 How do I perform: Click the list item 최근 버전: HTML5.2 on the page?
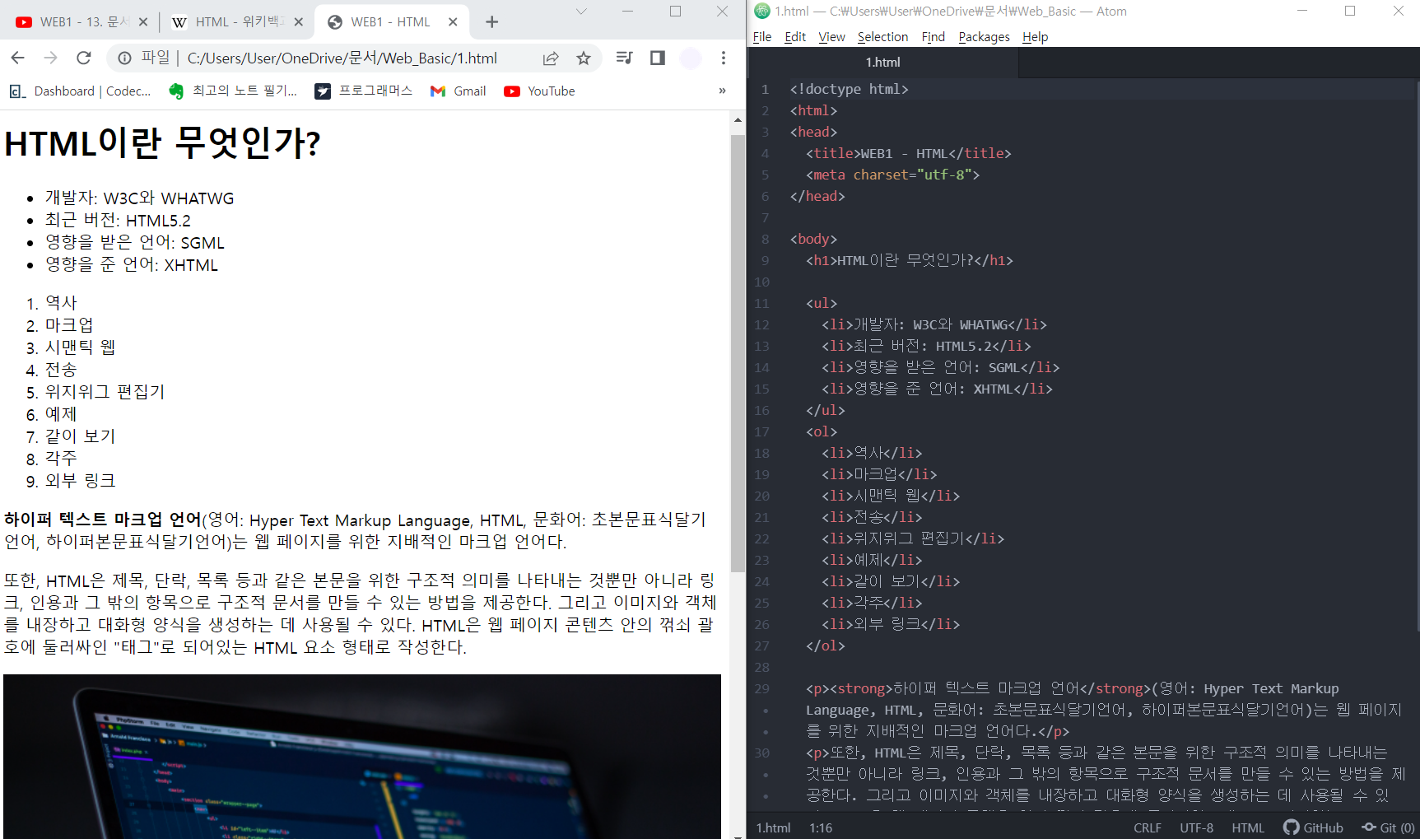118,221
